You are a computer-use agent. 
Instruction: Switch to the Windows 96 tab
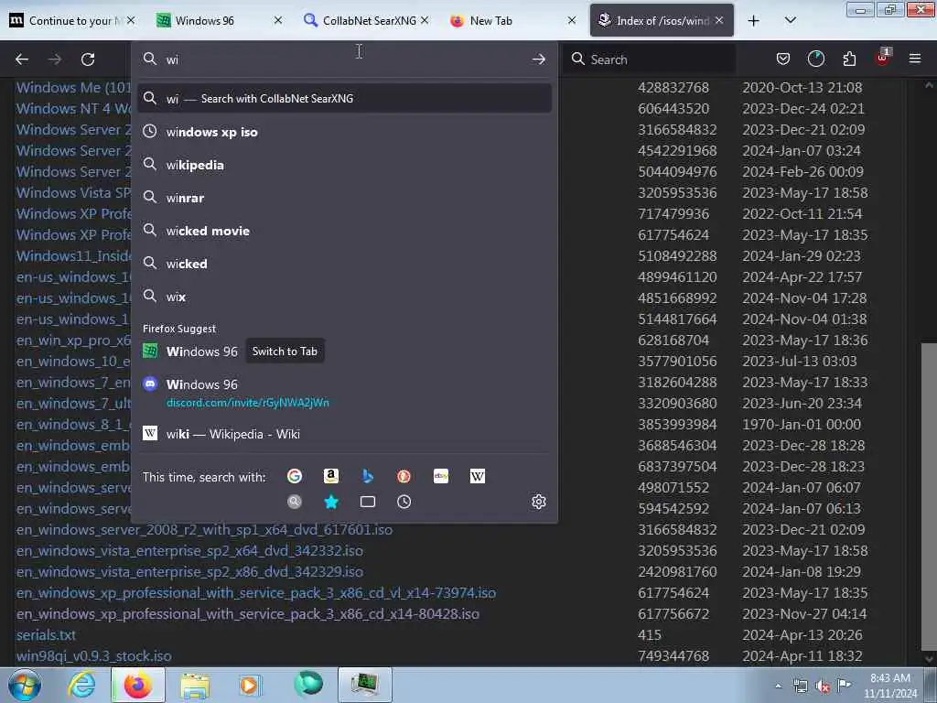219,20
